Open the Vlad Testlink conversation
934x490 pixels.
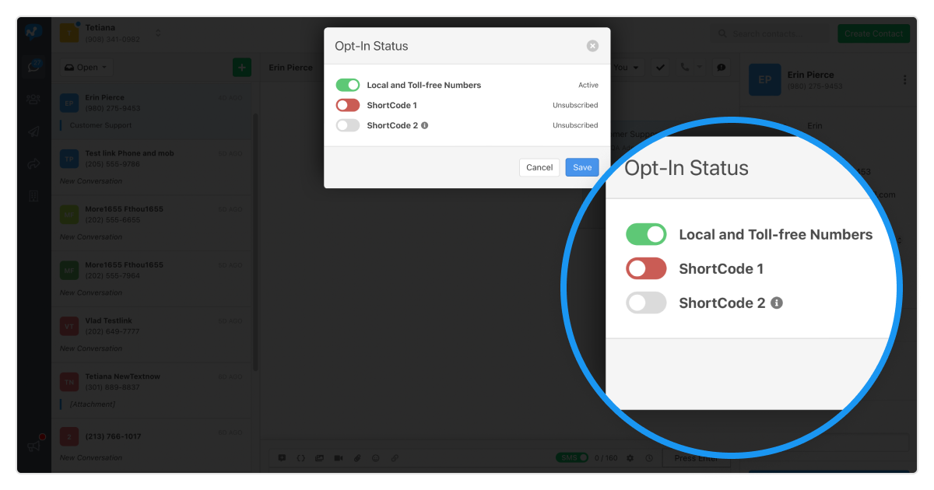(x=152, y=335)
